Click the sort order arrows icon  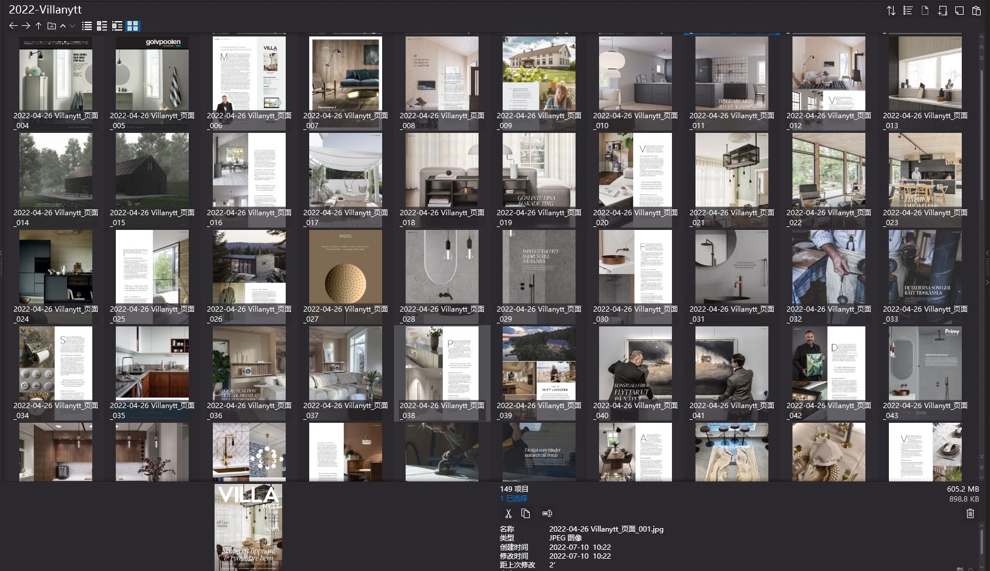[891, 11]
